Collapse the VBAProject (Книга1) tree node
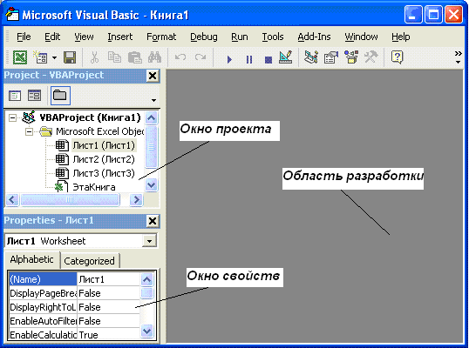The image size is (469, 348). (12, 117)
